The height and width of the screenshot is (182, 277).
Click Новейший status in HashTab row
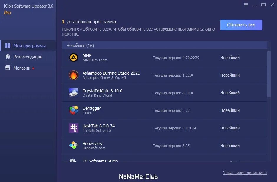(x=230, y=128)
